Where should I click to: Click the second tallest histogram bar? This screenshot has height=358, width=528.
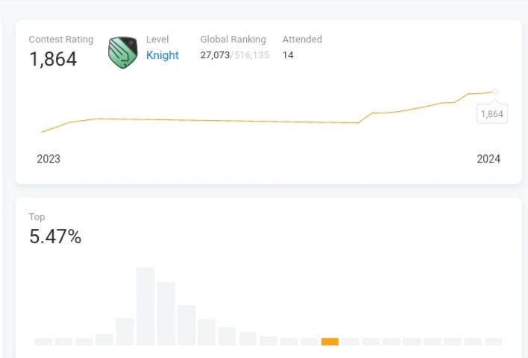(166, 313)
